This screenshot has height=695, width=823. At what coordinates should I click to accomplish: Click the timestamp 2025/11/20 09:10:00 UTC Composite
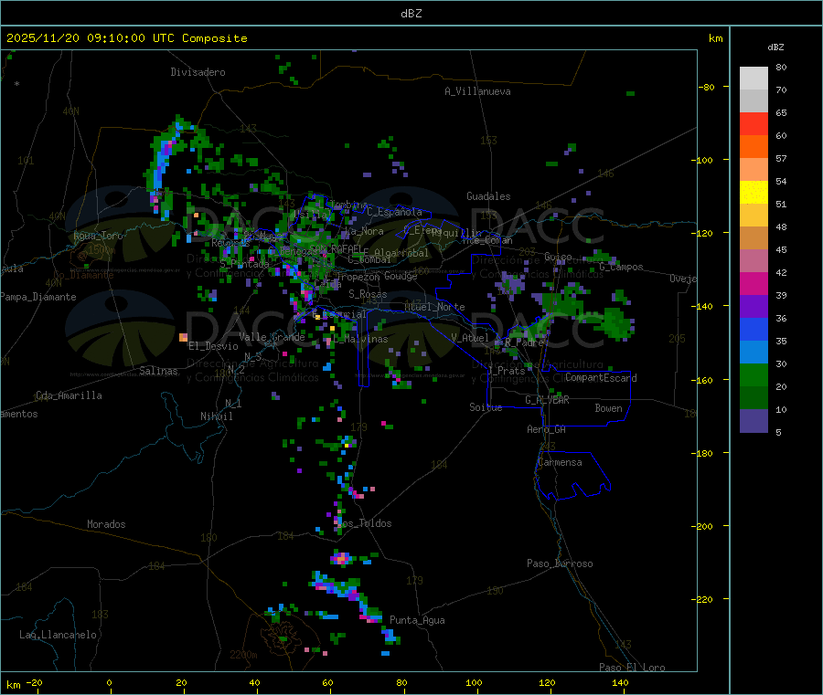(x=127, y=38)
